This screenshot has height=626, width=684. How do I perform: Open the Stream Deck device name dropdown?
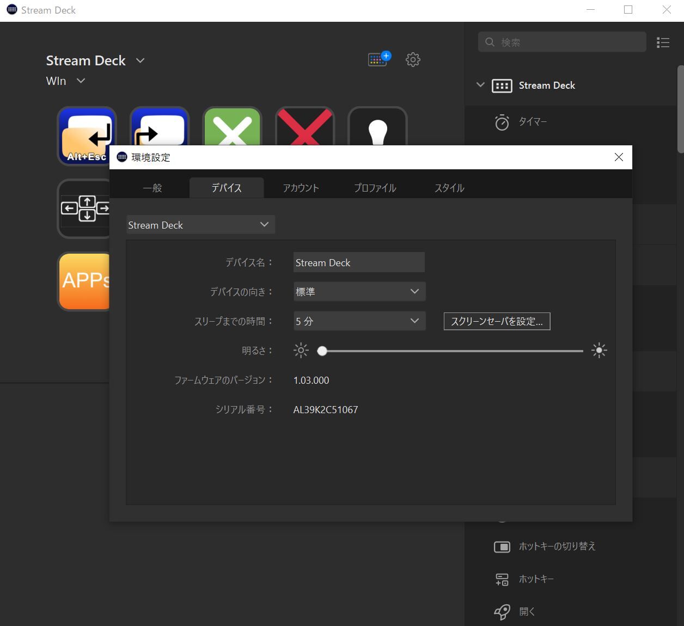tap(140, 60)
